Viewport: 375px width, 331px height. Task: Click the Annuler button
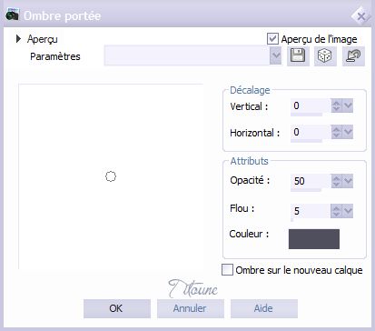(x=191, y=308)
